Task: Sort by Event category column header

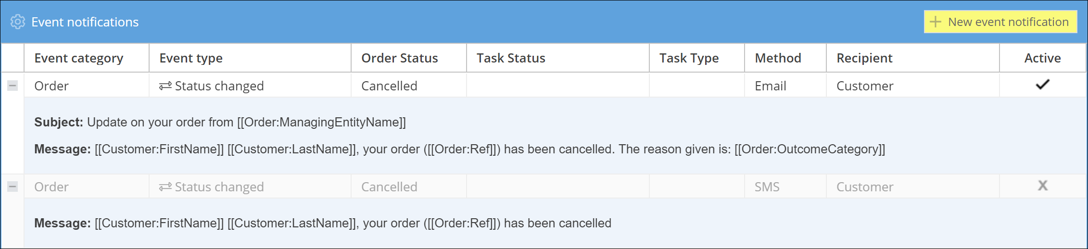Action: (x=79, y=58)
